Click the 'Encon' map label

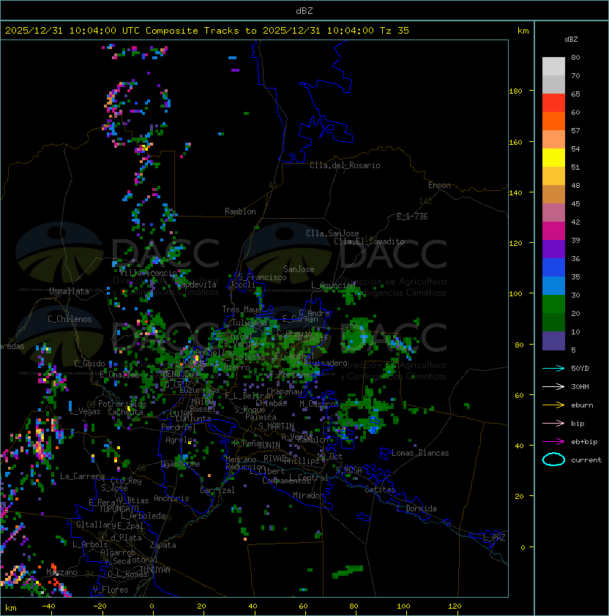(439, 185)
